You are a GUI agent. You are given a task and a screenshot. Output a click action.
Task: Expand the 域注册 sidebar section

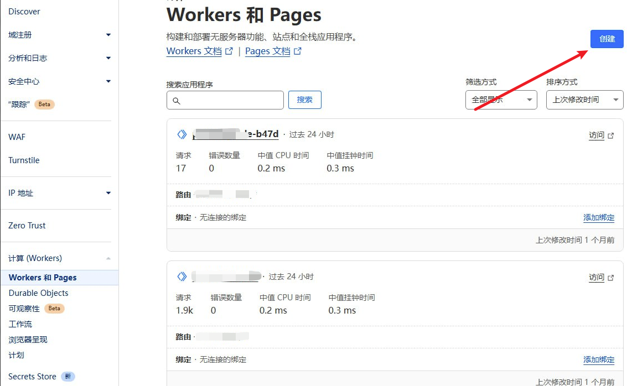59,35
